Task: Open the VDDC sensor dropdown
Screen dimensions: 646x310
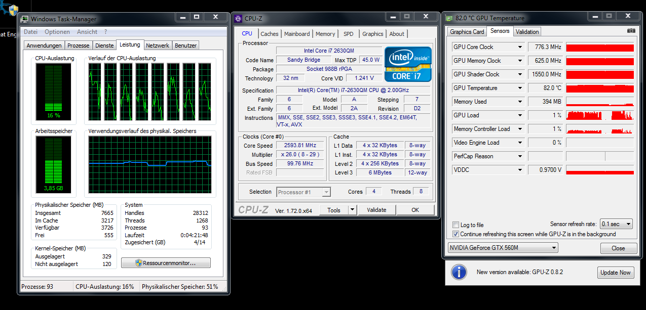Action: tap(520, 170)
